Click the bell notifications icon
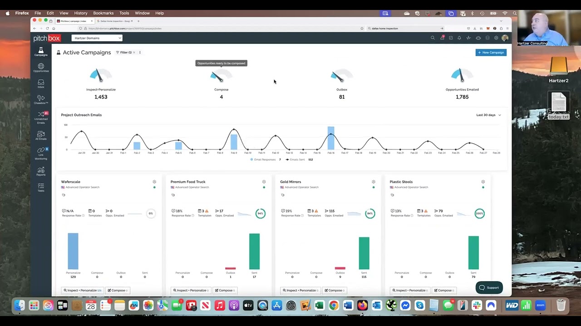 (x=459, y=38)
